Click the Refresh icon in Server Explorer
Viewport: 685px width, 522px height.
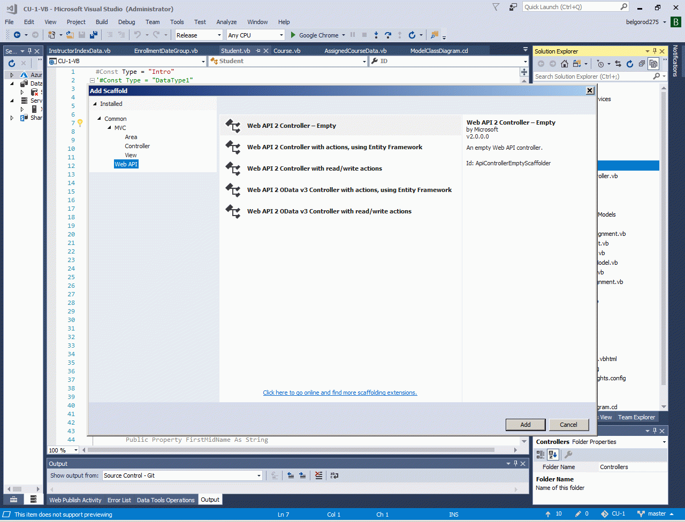(x=12, y=63)
